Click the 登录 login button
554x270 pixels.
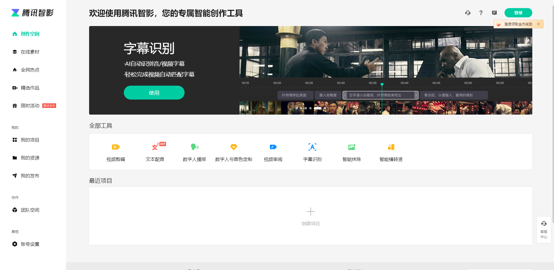point(518,13)
